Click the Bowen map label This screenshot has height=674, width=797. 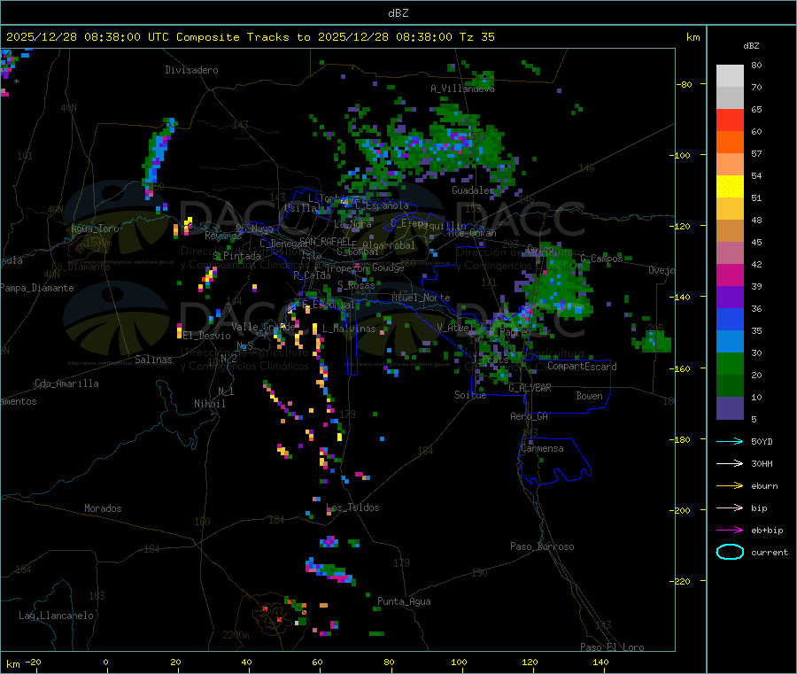[x=590, y=396]
